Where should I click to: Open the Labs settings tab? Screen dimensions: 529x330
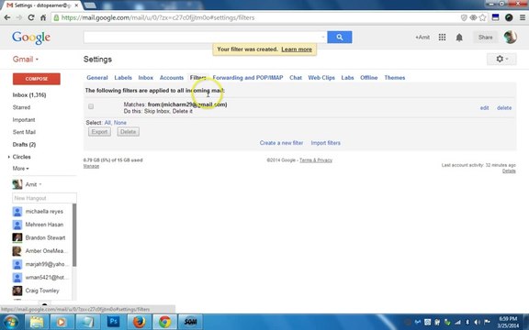pos(347,78)
